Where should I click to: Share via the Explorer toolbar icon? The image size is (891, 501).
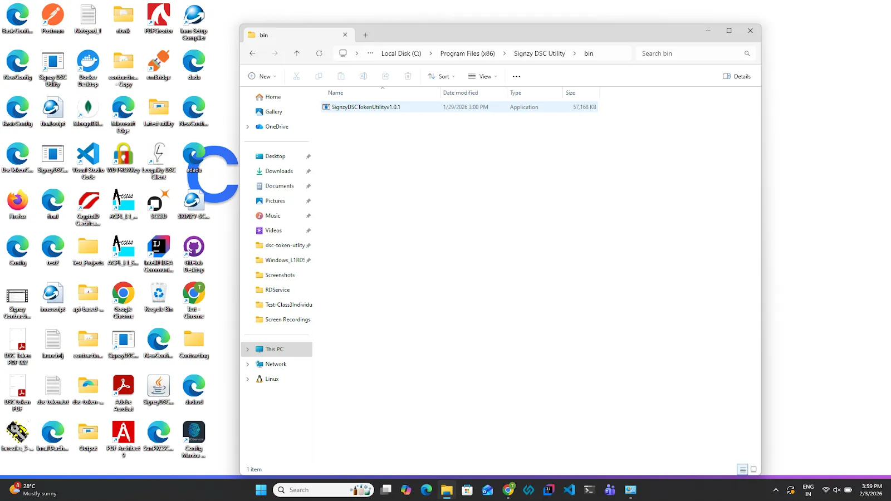pyautogui.click(x=385, y=76)
